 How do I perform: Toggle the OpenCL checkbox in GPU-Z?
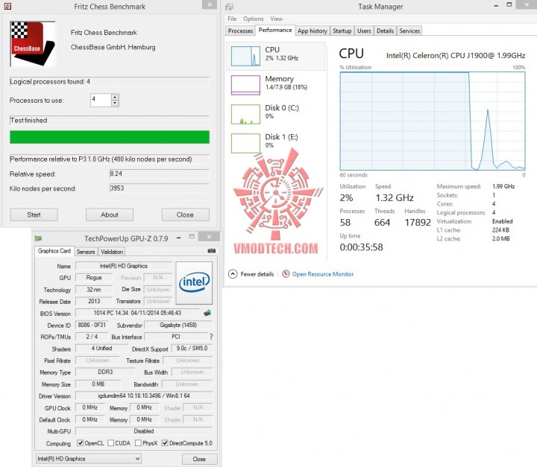click(80, 443)
